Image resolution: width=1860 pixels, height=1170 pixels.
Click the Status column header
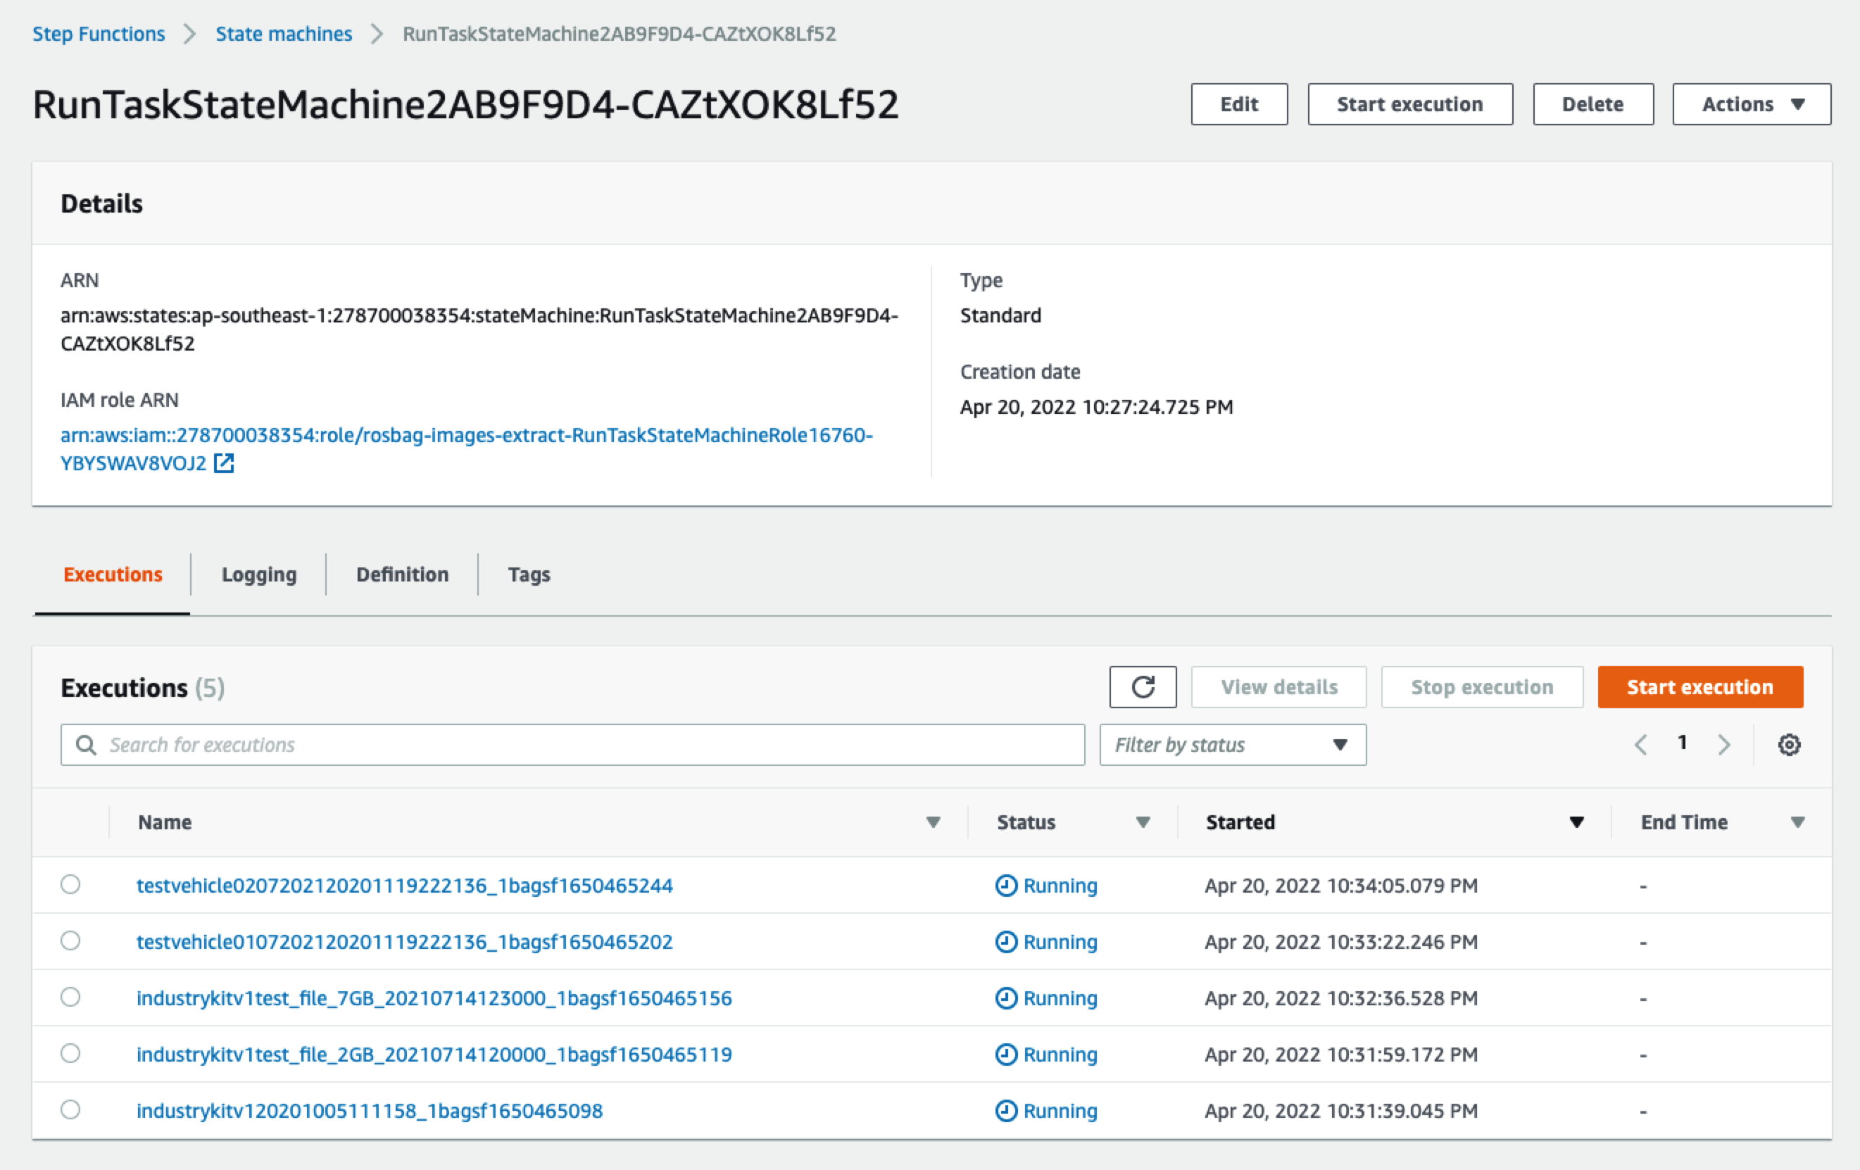point(1026,822)
